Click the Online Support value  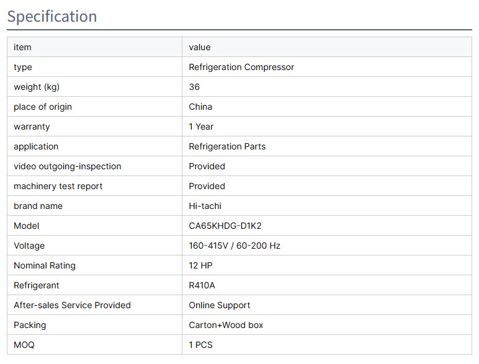pos(220,305)
